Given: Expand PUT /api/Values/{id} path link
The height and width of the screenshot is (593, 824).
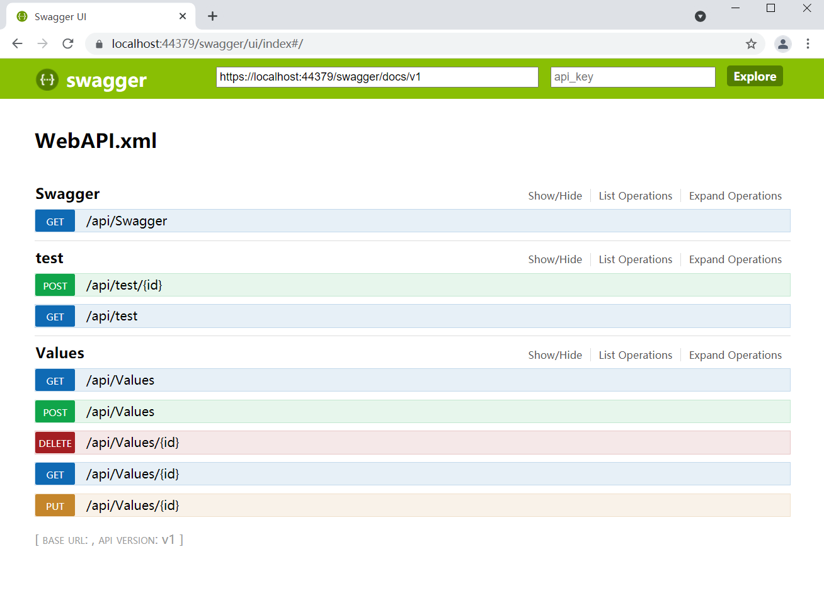Looking at the screenshot, I should pos(133,505).
